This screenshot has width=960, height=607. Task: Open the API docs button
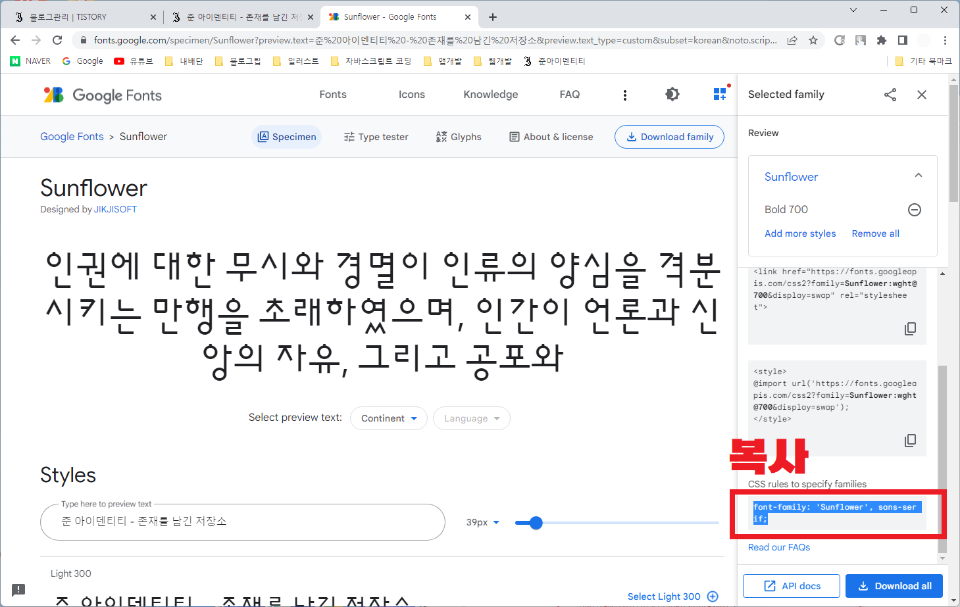792,586
